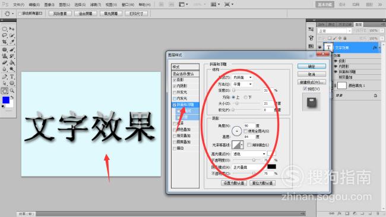
Task: Select the Clone Stamp tool
Action: tap(4, 56)
